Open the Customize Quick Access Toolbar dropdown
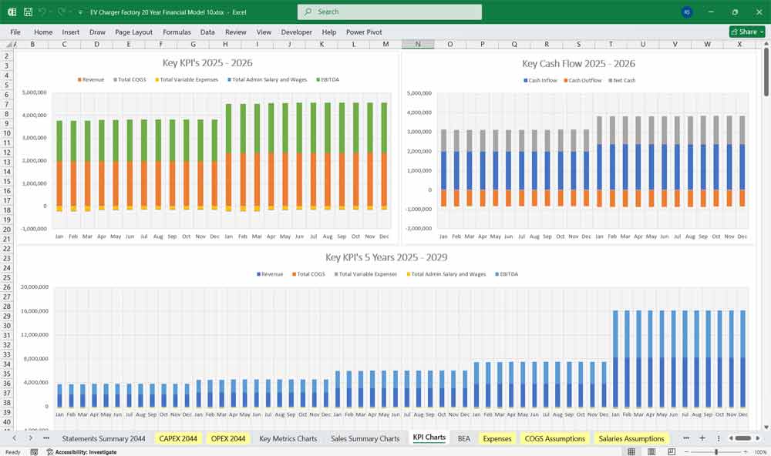This screenshot has width=771, height=456. (79, 12)
